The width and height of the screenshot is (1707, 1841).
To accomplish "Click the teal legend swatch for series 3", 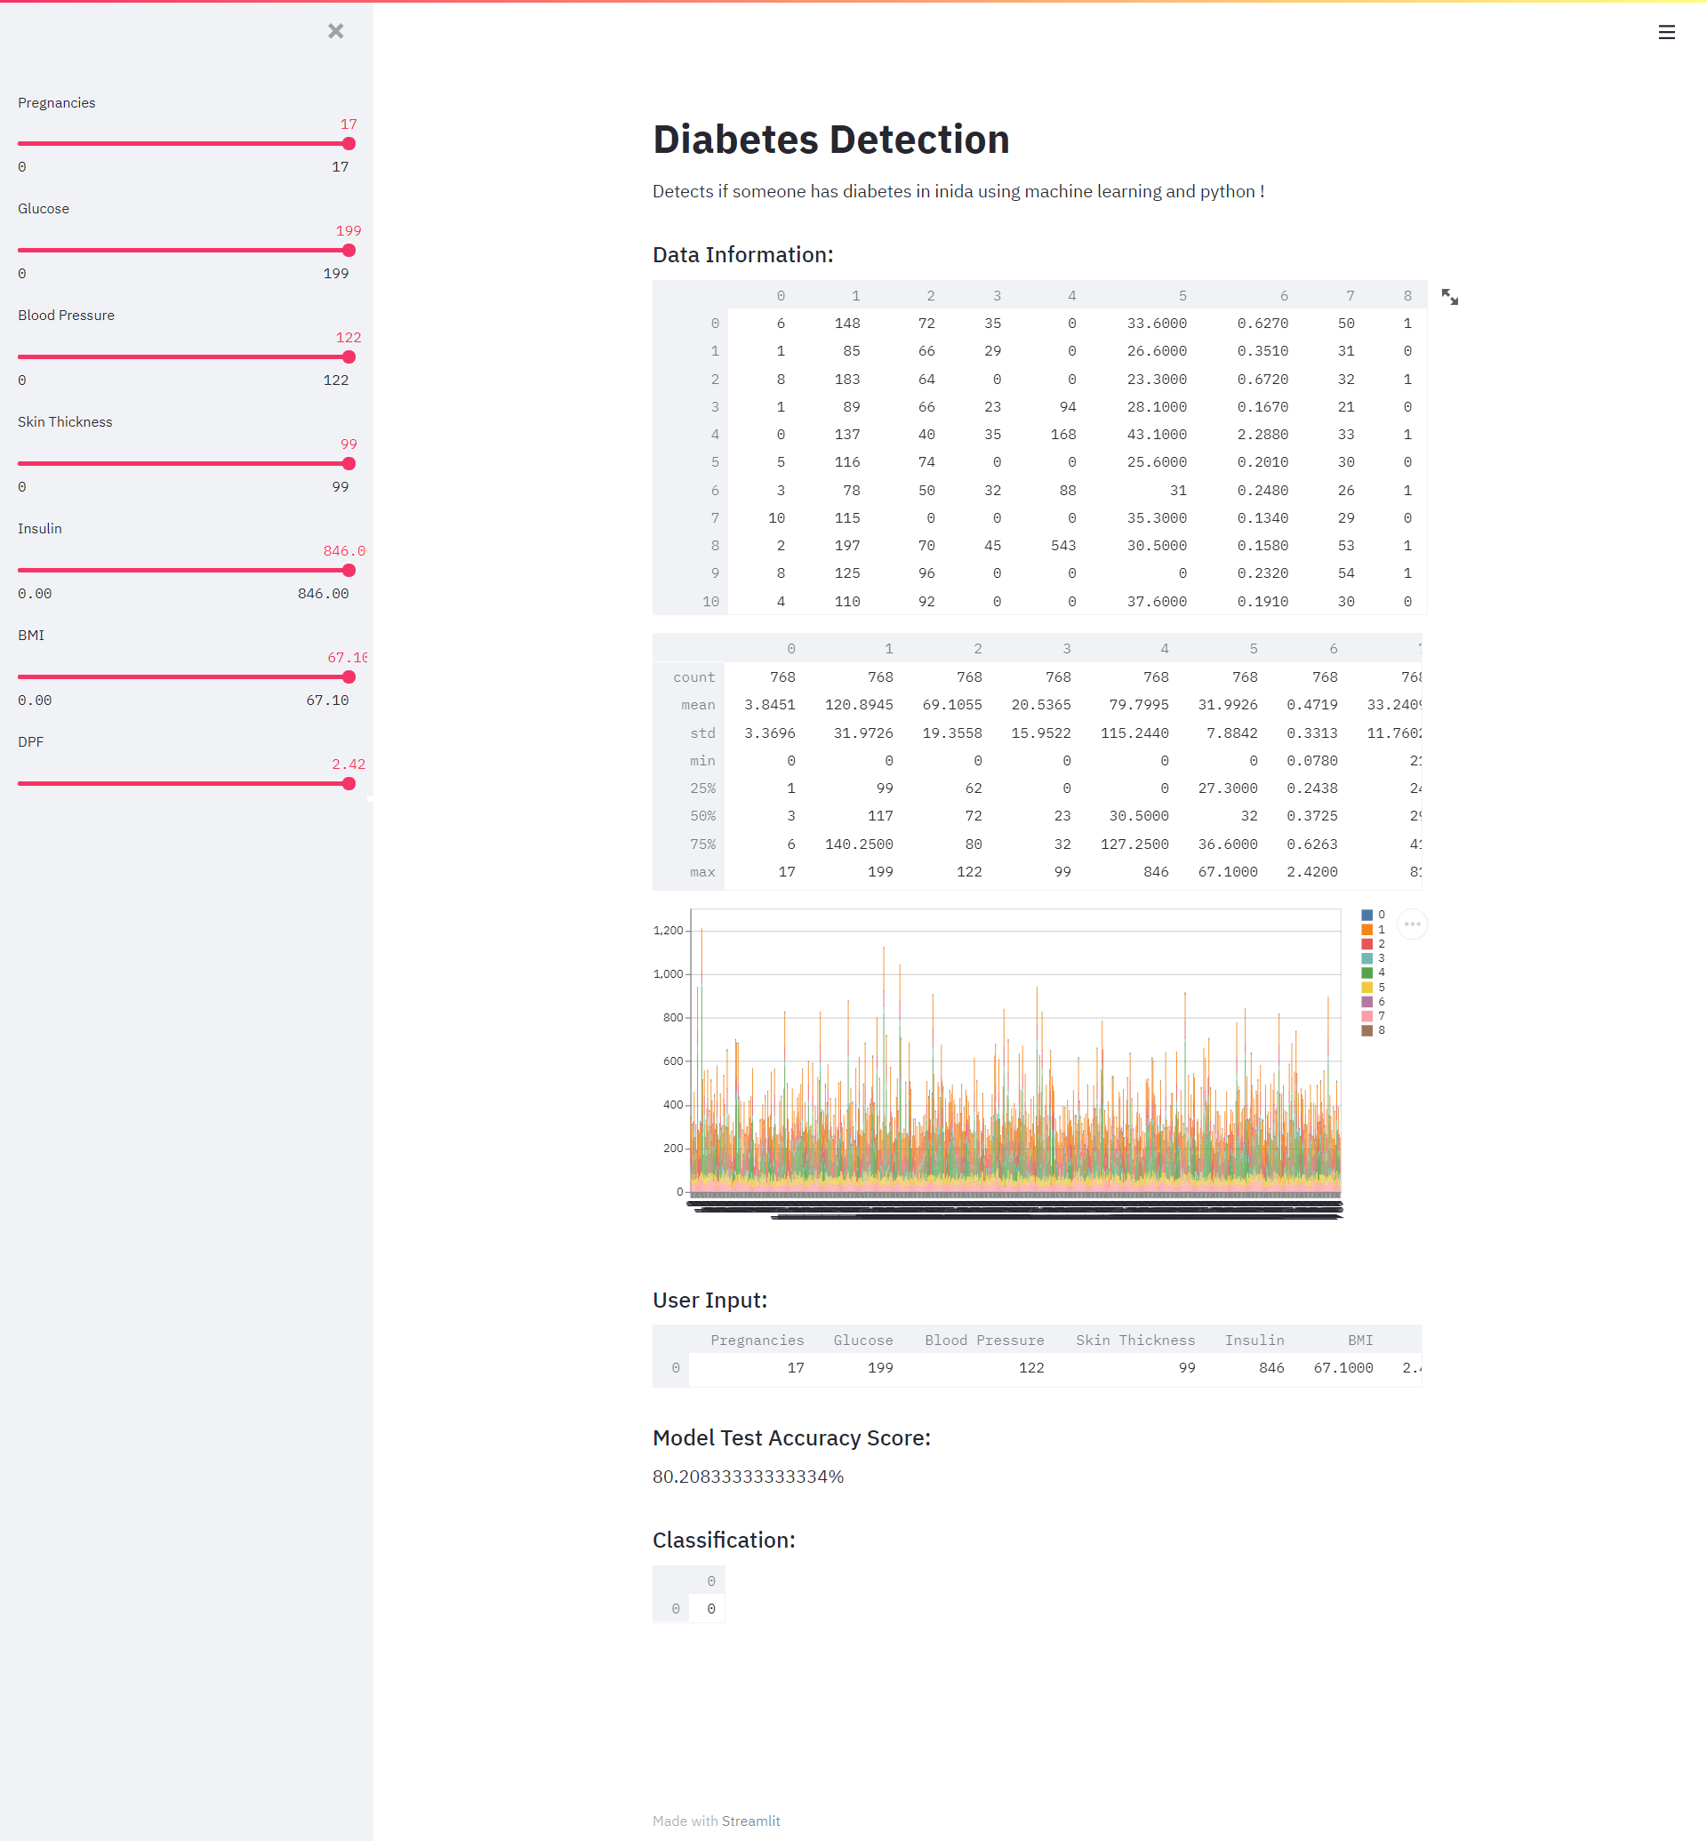I will click(1366, 958).
